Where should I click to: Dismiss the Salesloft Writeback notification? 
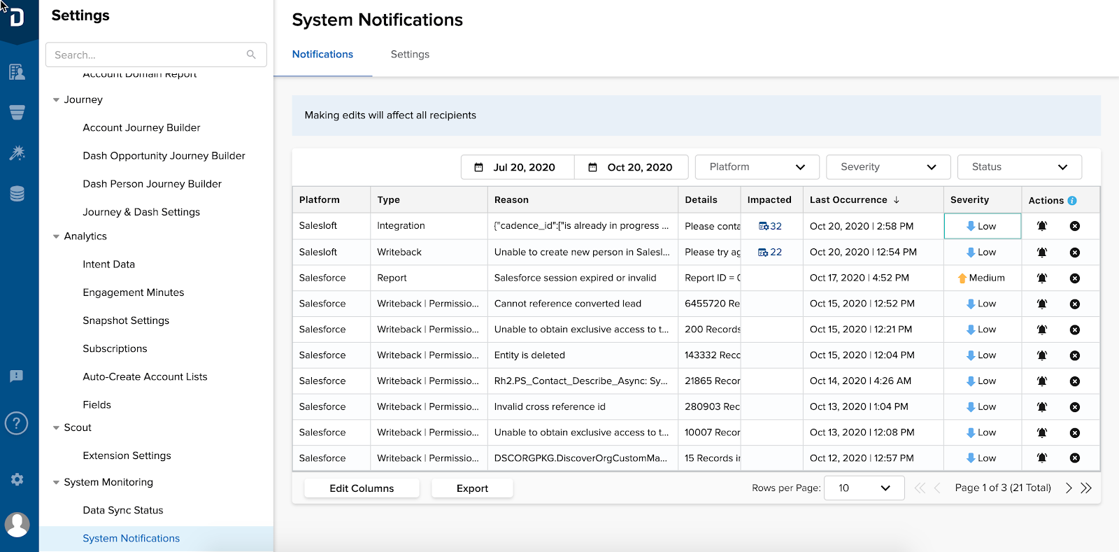(x=1075, y=252)
